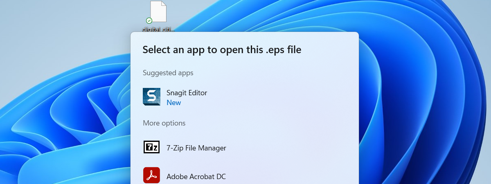Click the More options heading
The height and width of the screenshot is (184, 491).
tap(164, 123)
